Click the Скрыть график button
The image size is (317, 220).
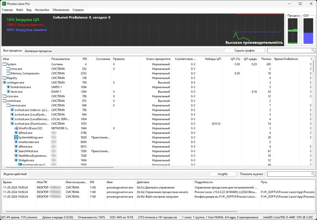tap(244, 51)
